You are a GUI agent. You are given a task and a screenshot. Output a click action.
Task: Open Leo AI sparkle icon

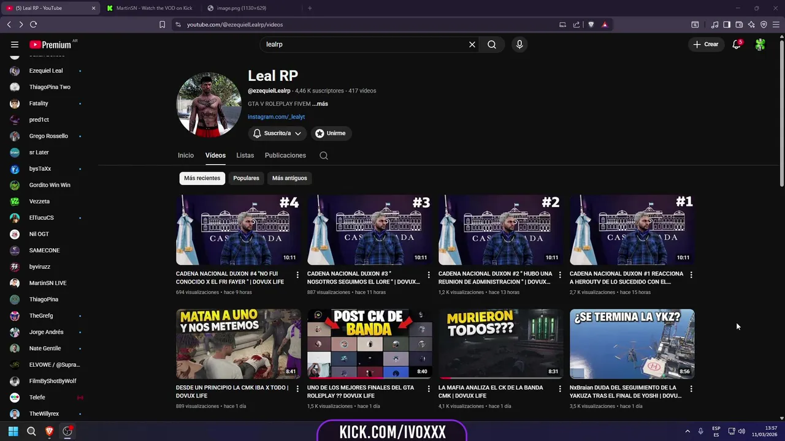(x=751, y=24)
